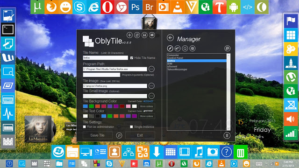Image resolution: width=299 pixels, height=168 pixels.
Task: Open the flag tile on the right dock
Action: (x=291, y=21)
